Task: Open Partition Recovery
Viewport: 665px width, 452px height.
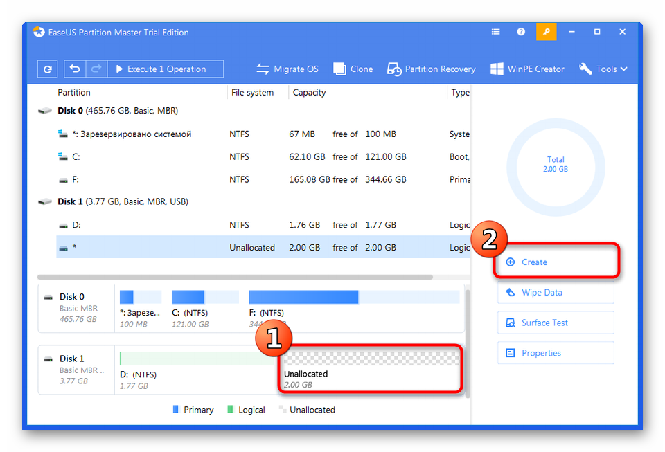Action: (432, 69)
